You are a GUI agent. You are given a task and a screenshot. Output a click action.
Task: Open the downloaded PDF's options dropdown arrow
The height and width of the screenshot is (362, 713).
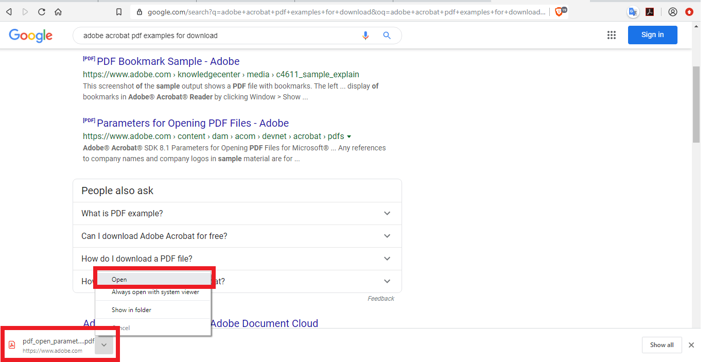point(104,345)
